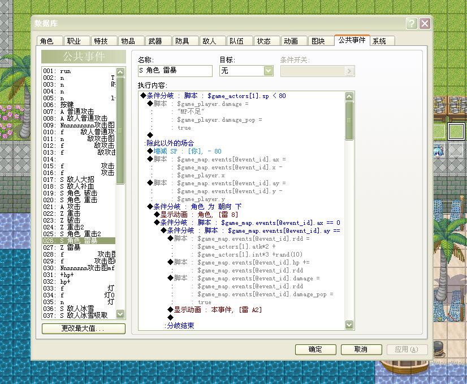Select common event 001 run

(79, 71)
